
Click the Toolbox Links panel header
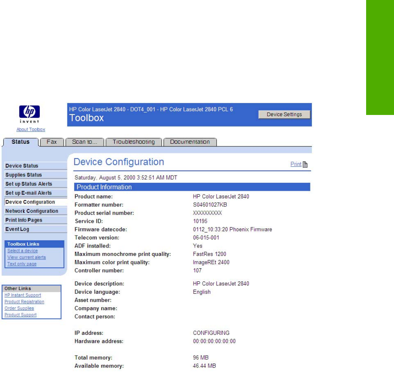click(x=34, y=244)
